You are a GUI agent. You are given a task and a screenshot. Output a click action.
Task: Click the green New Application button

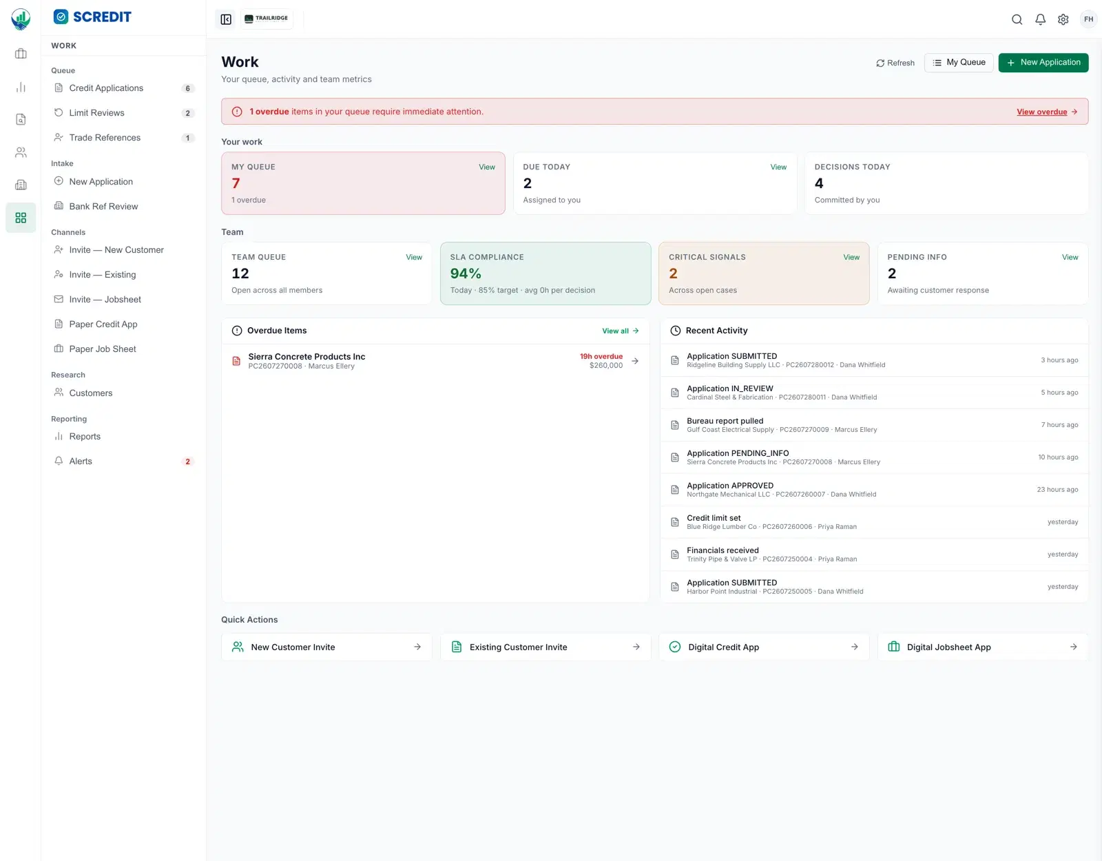point(1043,63)
